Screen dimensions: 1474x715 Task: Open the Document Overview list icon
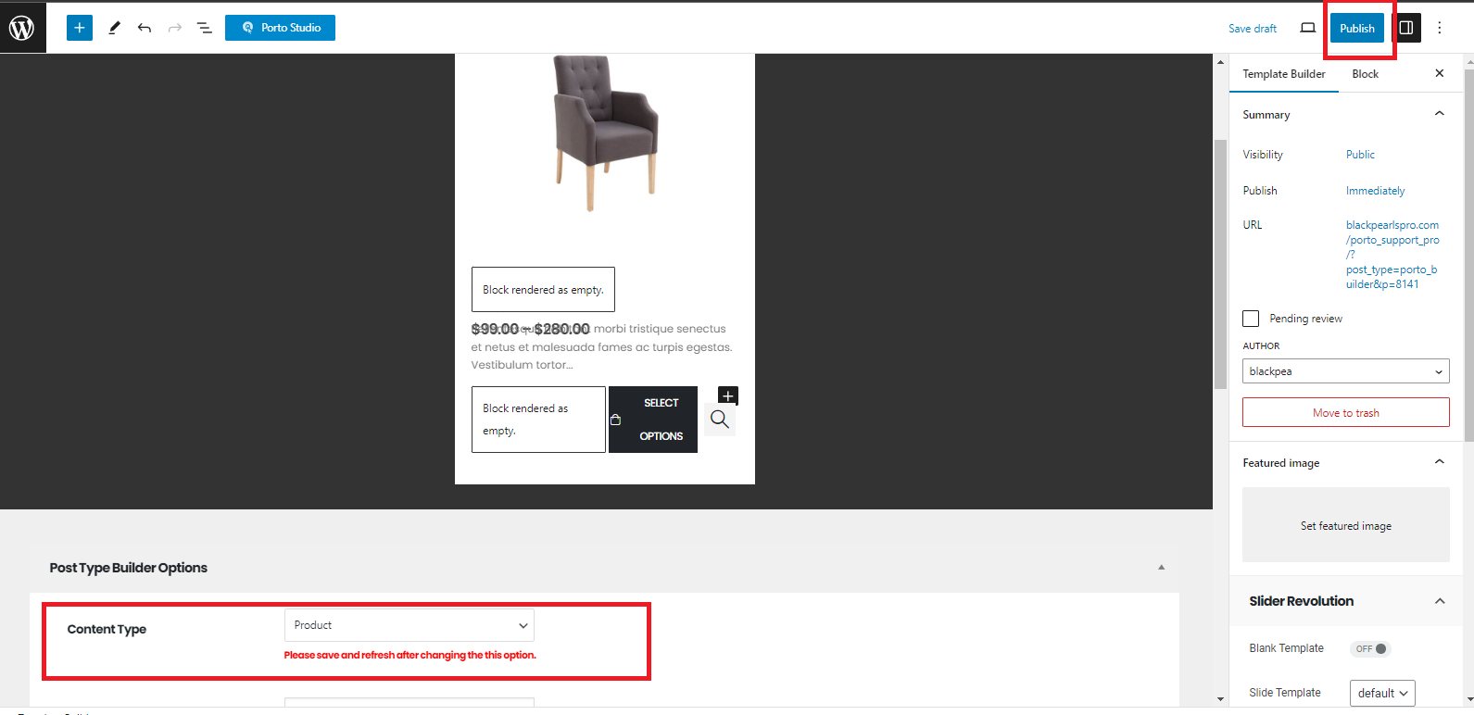205,28
